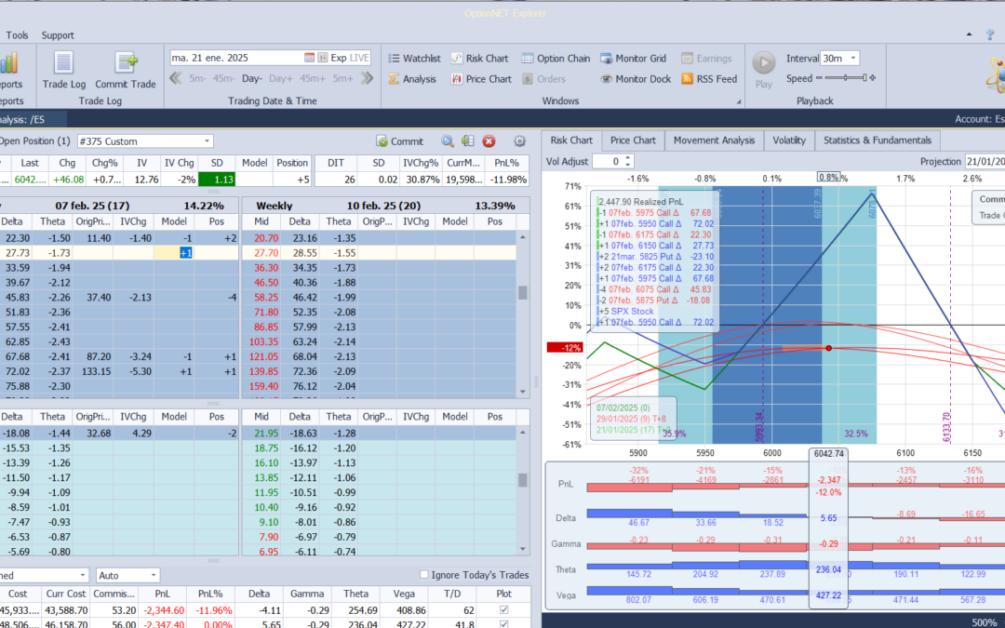Open the Interval 30m dropdown

(x=853, y=59)
